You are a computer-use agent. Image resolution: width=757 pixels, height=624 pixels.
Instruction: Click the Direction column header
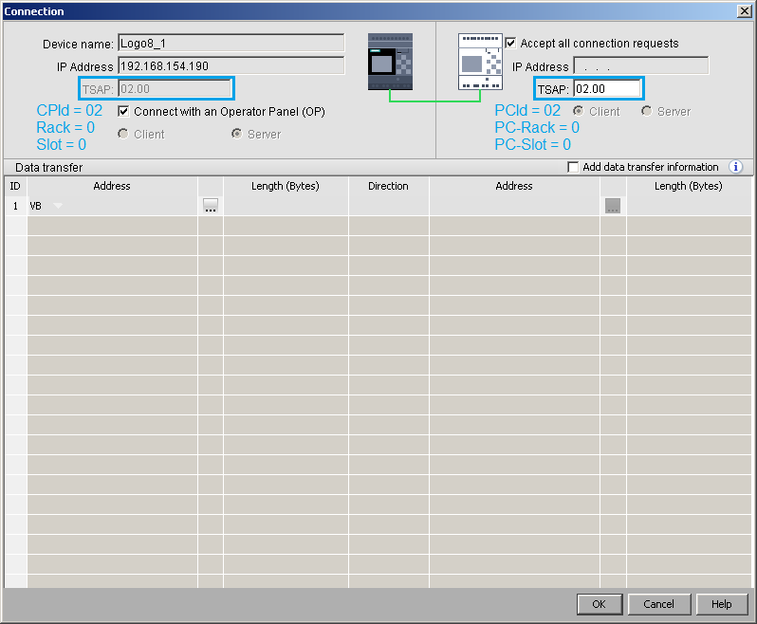coord(388,186)
